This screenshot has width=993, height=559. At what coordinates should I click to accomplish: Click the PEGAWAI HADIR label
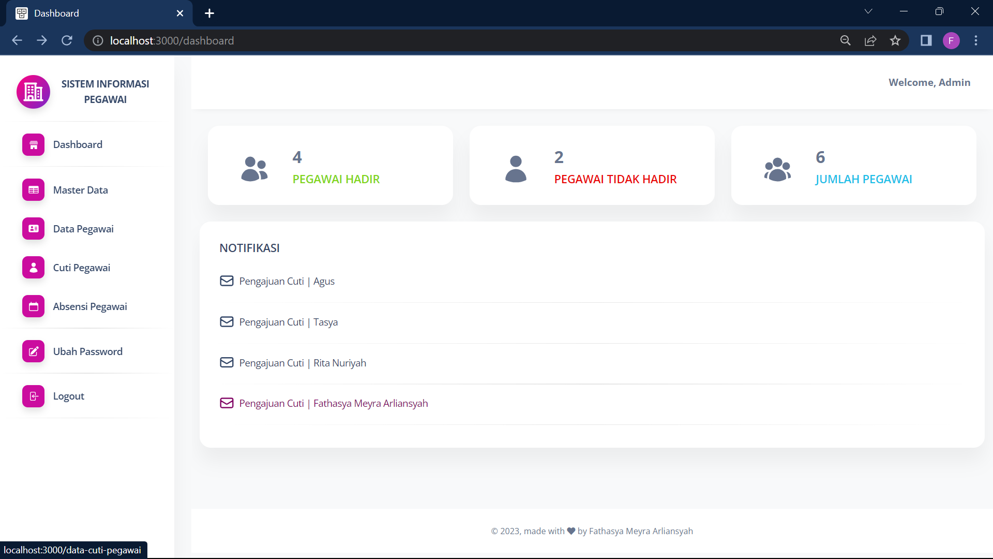[x=336, y=179]
